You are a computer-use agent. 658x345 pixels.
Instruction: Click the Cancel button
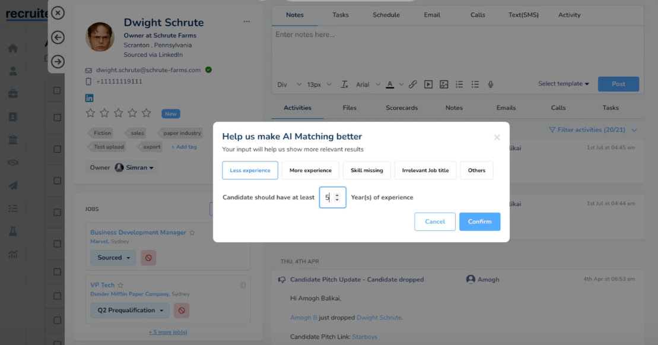pos(435,221)
